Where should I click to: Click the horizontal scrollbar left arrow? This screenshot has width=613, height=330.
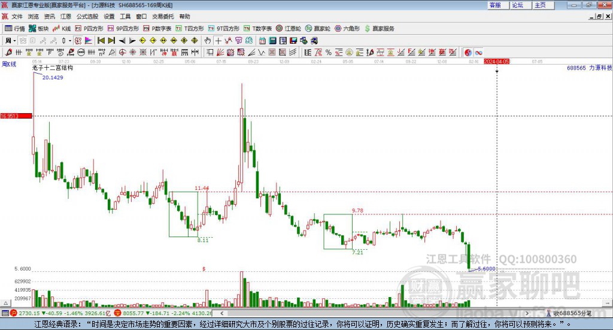tap(221, 313)
